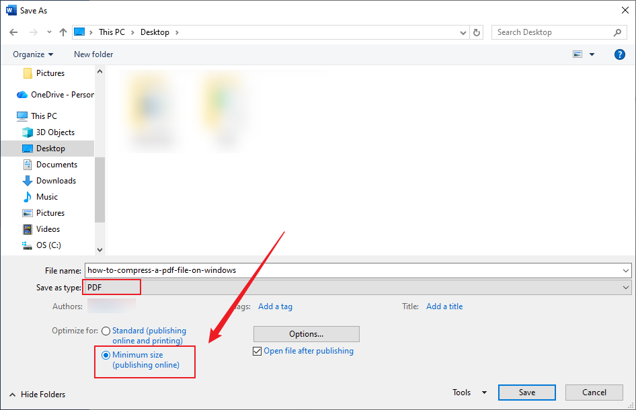Refresh the Desktop folder view
The width and height of the screenshot is (636, 410).
[477, 32]
